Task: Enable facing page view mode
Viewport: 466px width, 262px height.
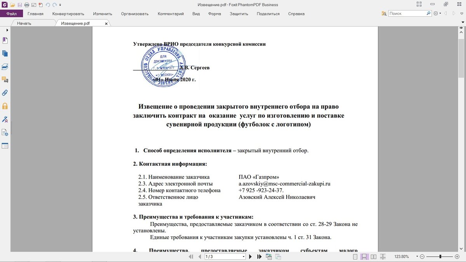Action: click(x=373, y=257)
